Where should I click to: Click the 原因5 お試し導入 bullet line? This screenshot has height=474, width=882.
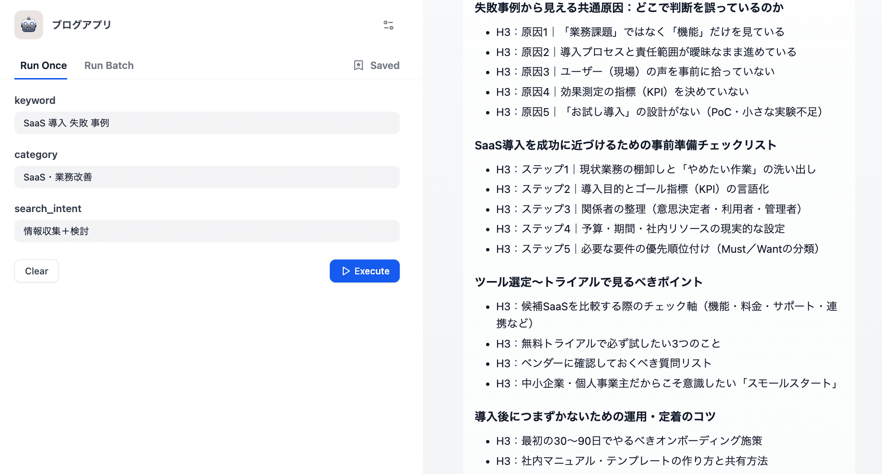pyautogui.click(x=660, y=112)
